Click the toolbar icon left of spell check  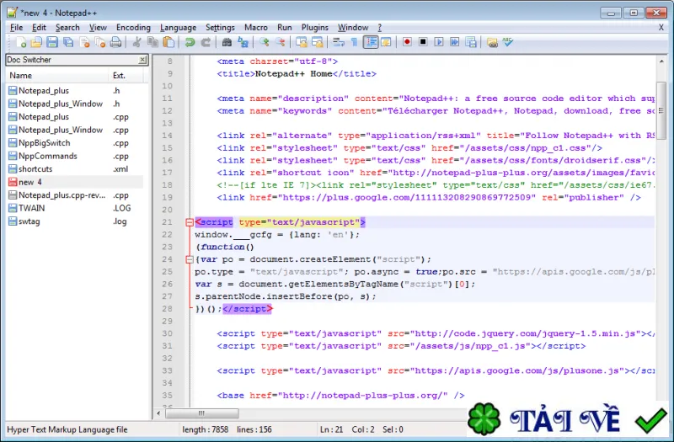point(492,42)
